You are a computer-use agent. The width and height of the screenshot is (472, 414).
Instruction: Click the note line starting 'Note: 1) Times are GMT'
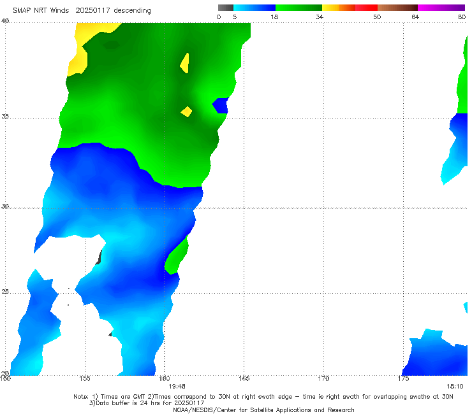pyautogui.click(x=263, y=397)
